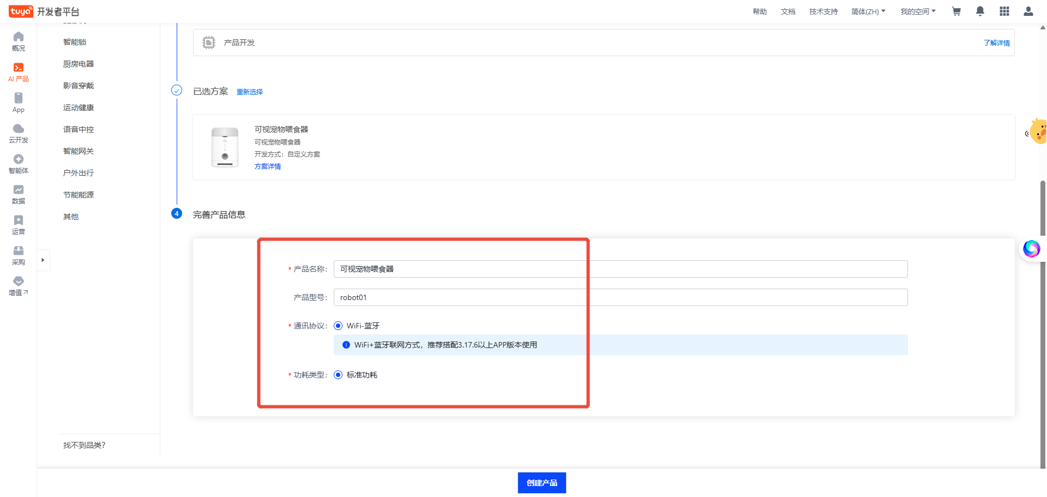Expand the 简体(ZH) language dropdown
The image size is (1047, 497).
868,11
